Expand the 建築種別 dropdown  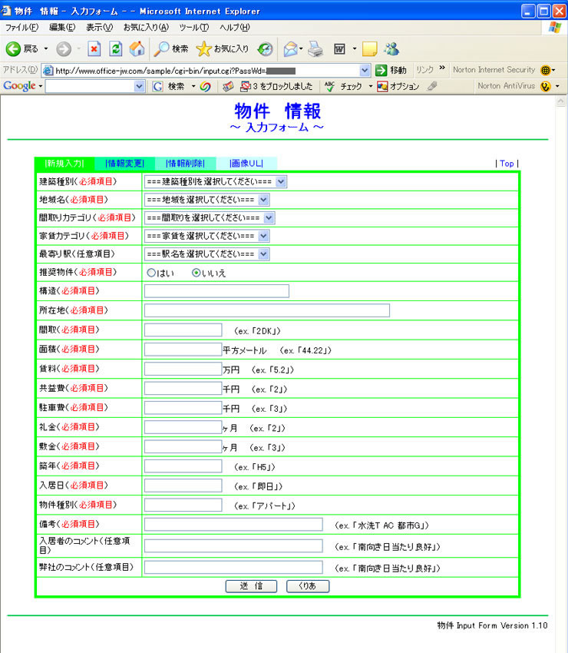[x=216, y=181]
